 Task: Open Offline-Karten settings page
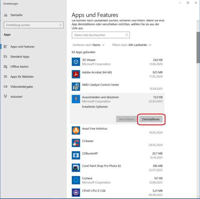(x=20, y=67)
